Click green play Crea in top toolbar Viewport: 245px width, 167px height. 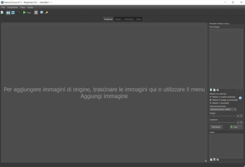tap(27, 13)
